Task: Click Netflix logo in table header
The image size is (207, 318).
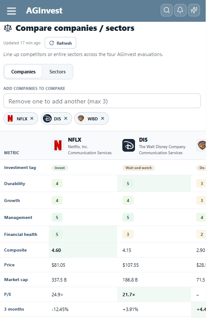Action: coord(58,145)
